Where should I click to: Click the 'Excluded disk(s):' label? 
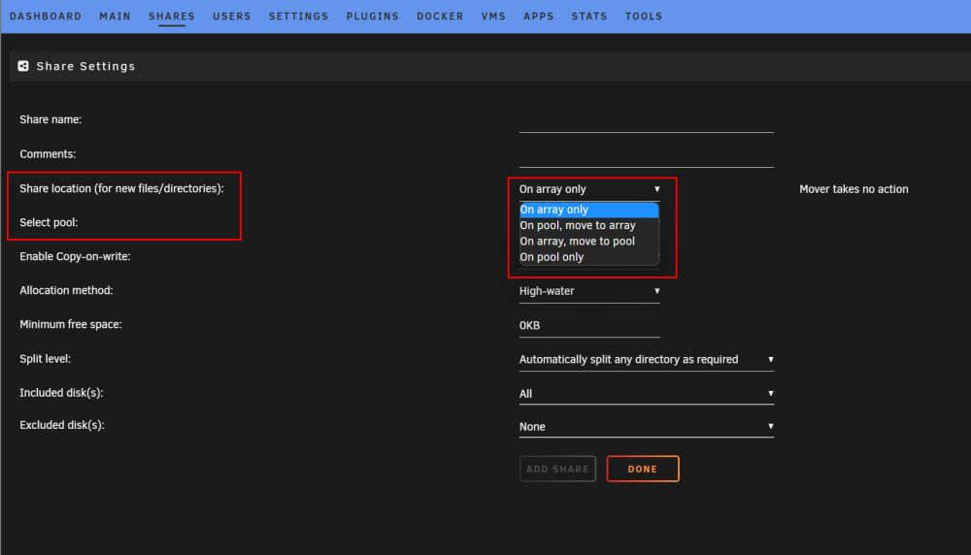(x=62, y=425)
